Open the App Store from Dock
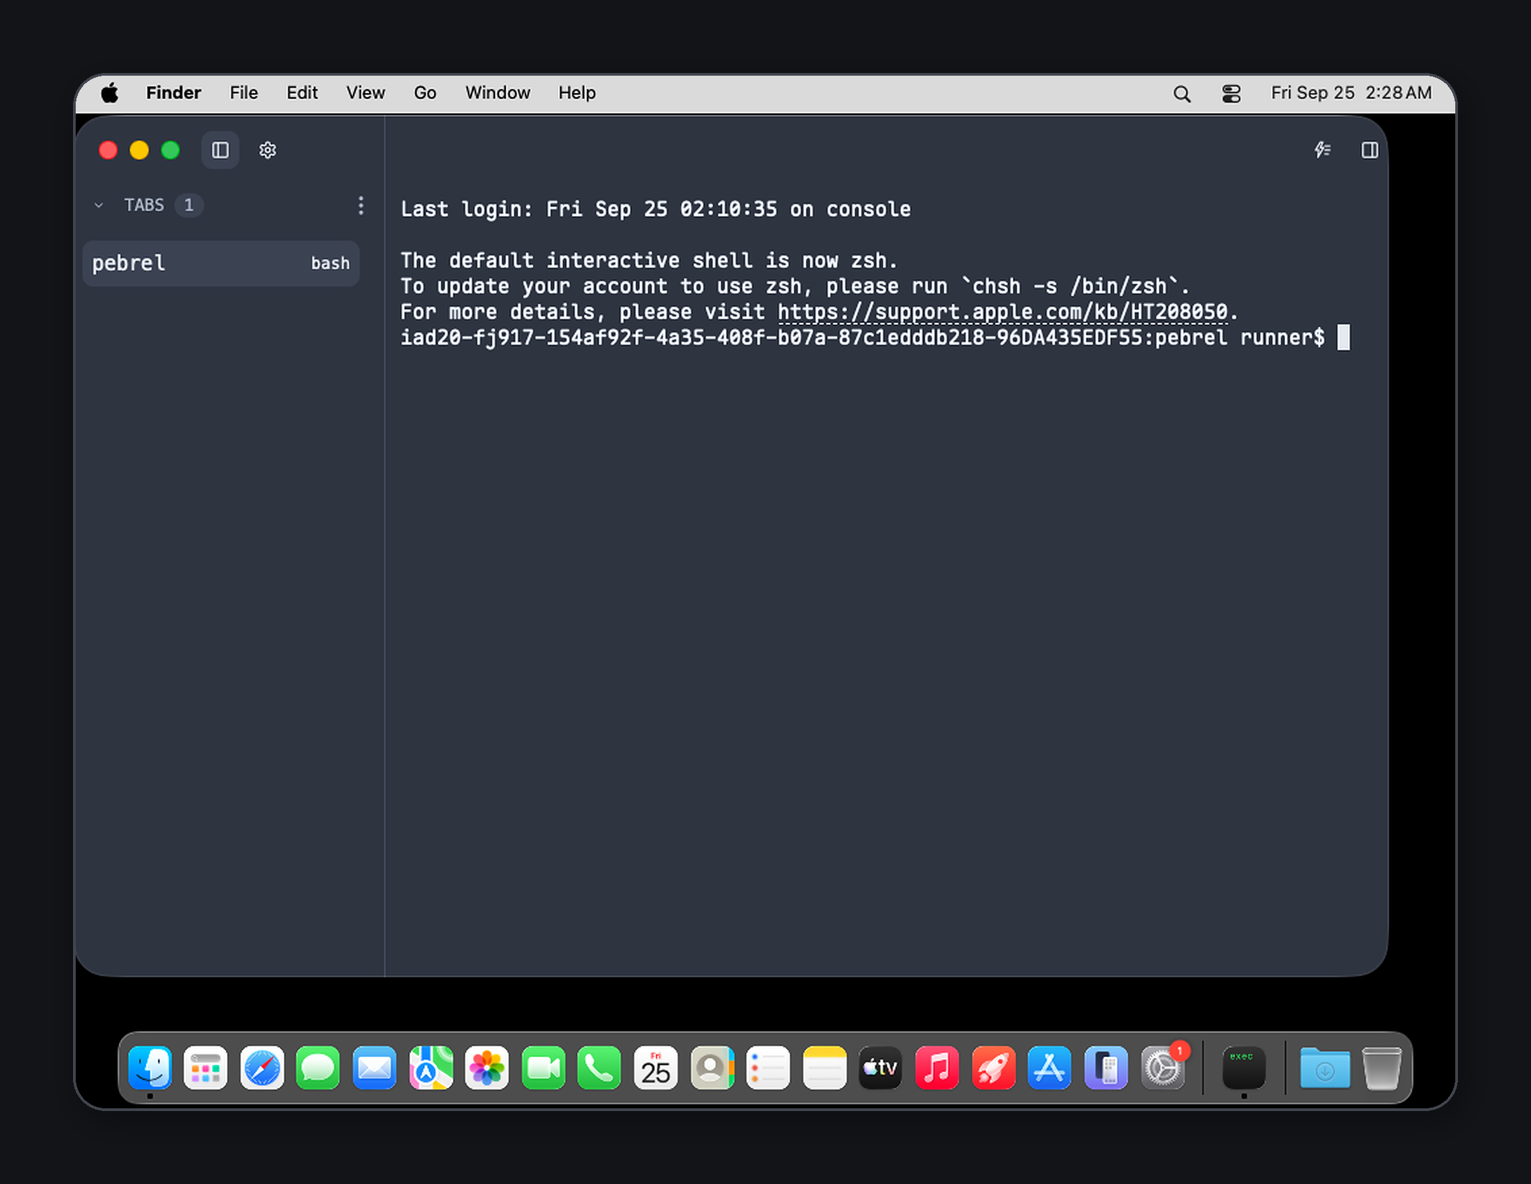Screen dimensions: 1531x1184 point(1050,1068)
